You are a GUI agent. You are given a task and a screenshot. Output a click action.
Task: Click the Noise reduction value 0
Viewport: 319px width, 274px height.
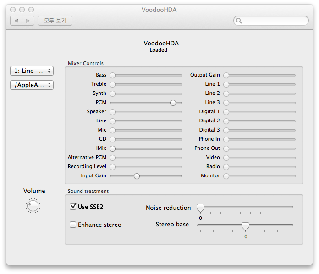tap(200, 218)
